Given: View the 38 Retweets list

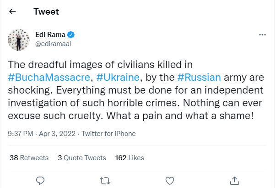Looking at the screenshot, I should [29, 158].
